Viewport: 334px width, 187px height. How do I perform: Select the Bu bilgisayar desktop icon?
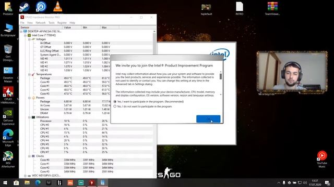[x=8, y=30]
